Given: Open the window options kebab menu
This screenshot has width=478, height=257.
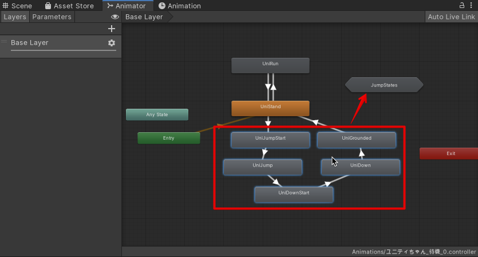Looking at the screenshot, I should (471, 5).
